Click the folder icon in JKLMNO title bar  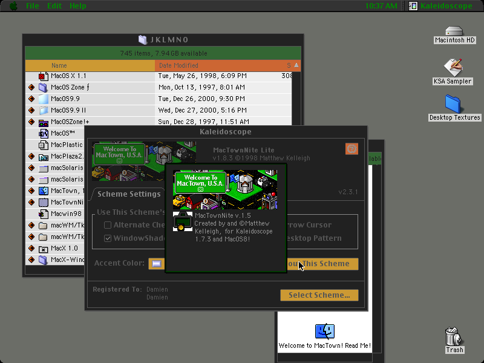point(143,39)
